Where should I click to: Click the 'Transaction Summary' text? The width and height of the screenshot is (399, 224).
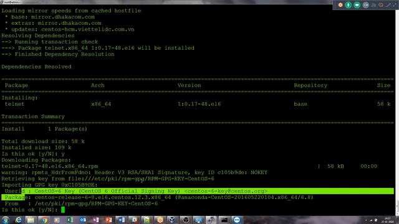coord(33,116)
